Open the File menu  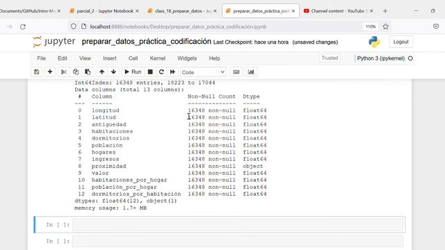[41, 58]
